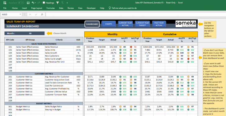Open the CHARTS navigation button

109,24
